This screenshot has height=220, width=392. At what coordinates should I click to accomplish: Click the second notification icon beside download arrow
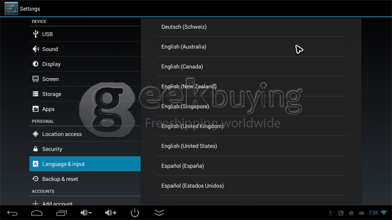point(341,213)
